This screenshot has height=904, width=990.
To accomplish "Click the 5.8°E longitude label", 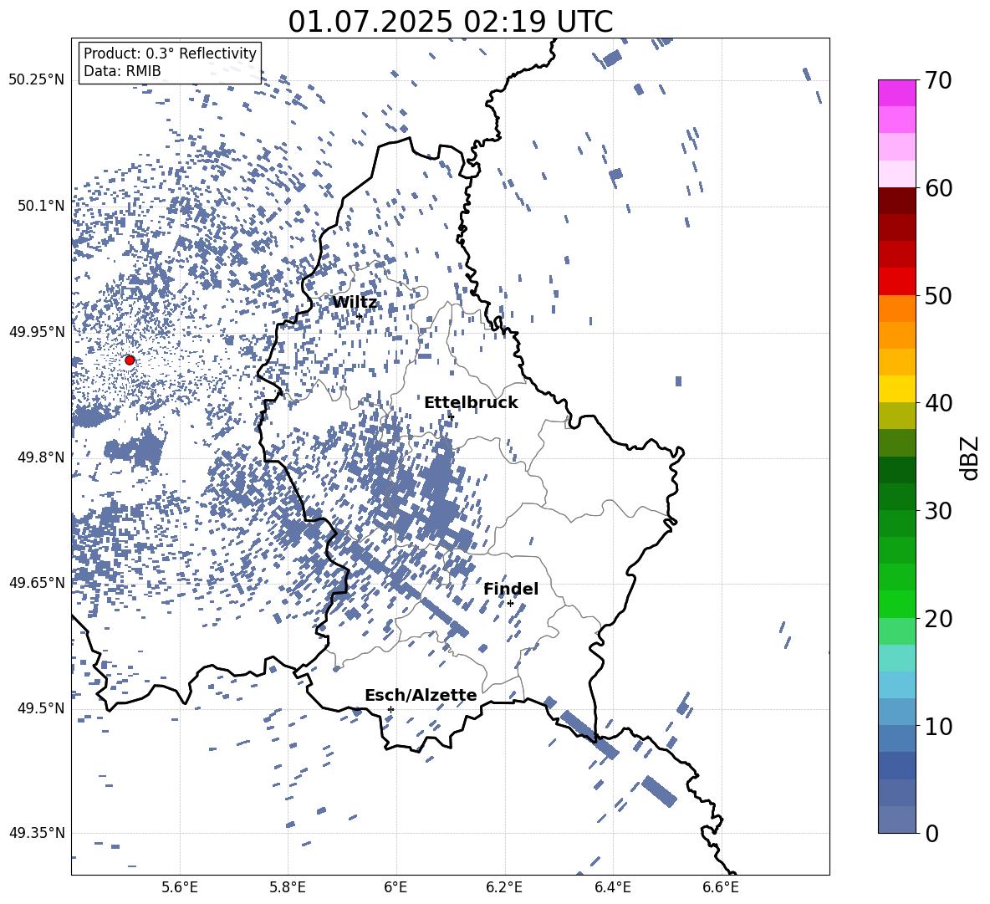I will (288, 887).
